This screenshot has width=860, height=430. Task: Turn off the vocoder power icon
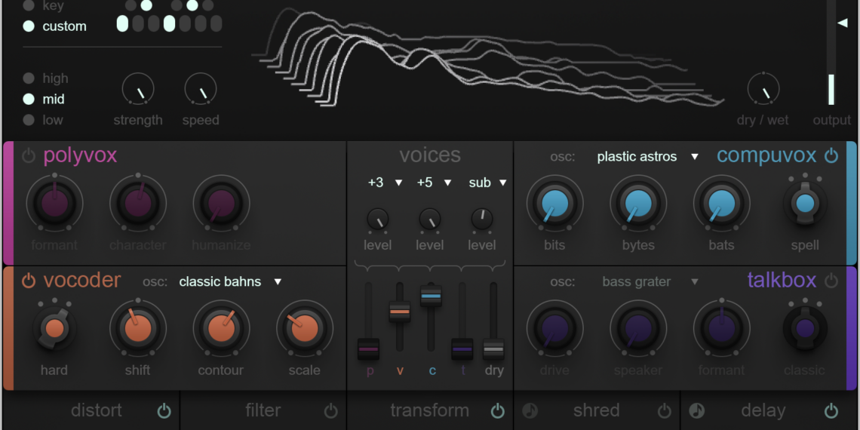[x=29, y=281]
